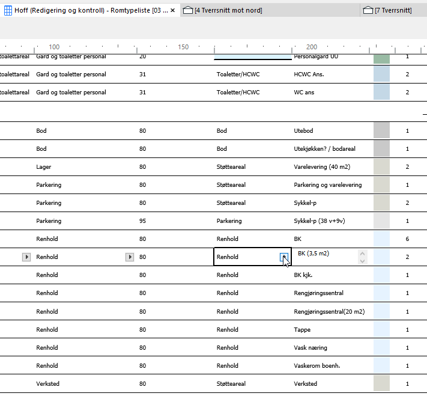Select the Verksted cell in first column
The width and height of the screenshot is (427, 399).
pyautogui.click(x=48, y=383)
